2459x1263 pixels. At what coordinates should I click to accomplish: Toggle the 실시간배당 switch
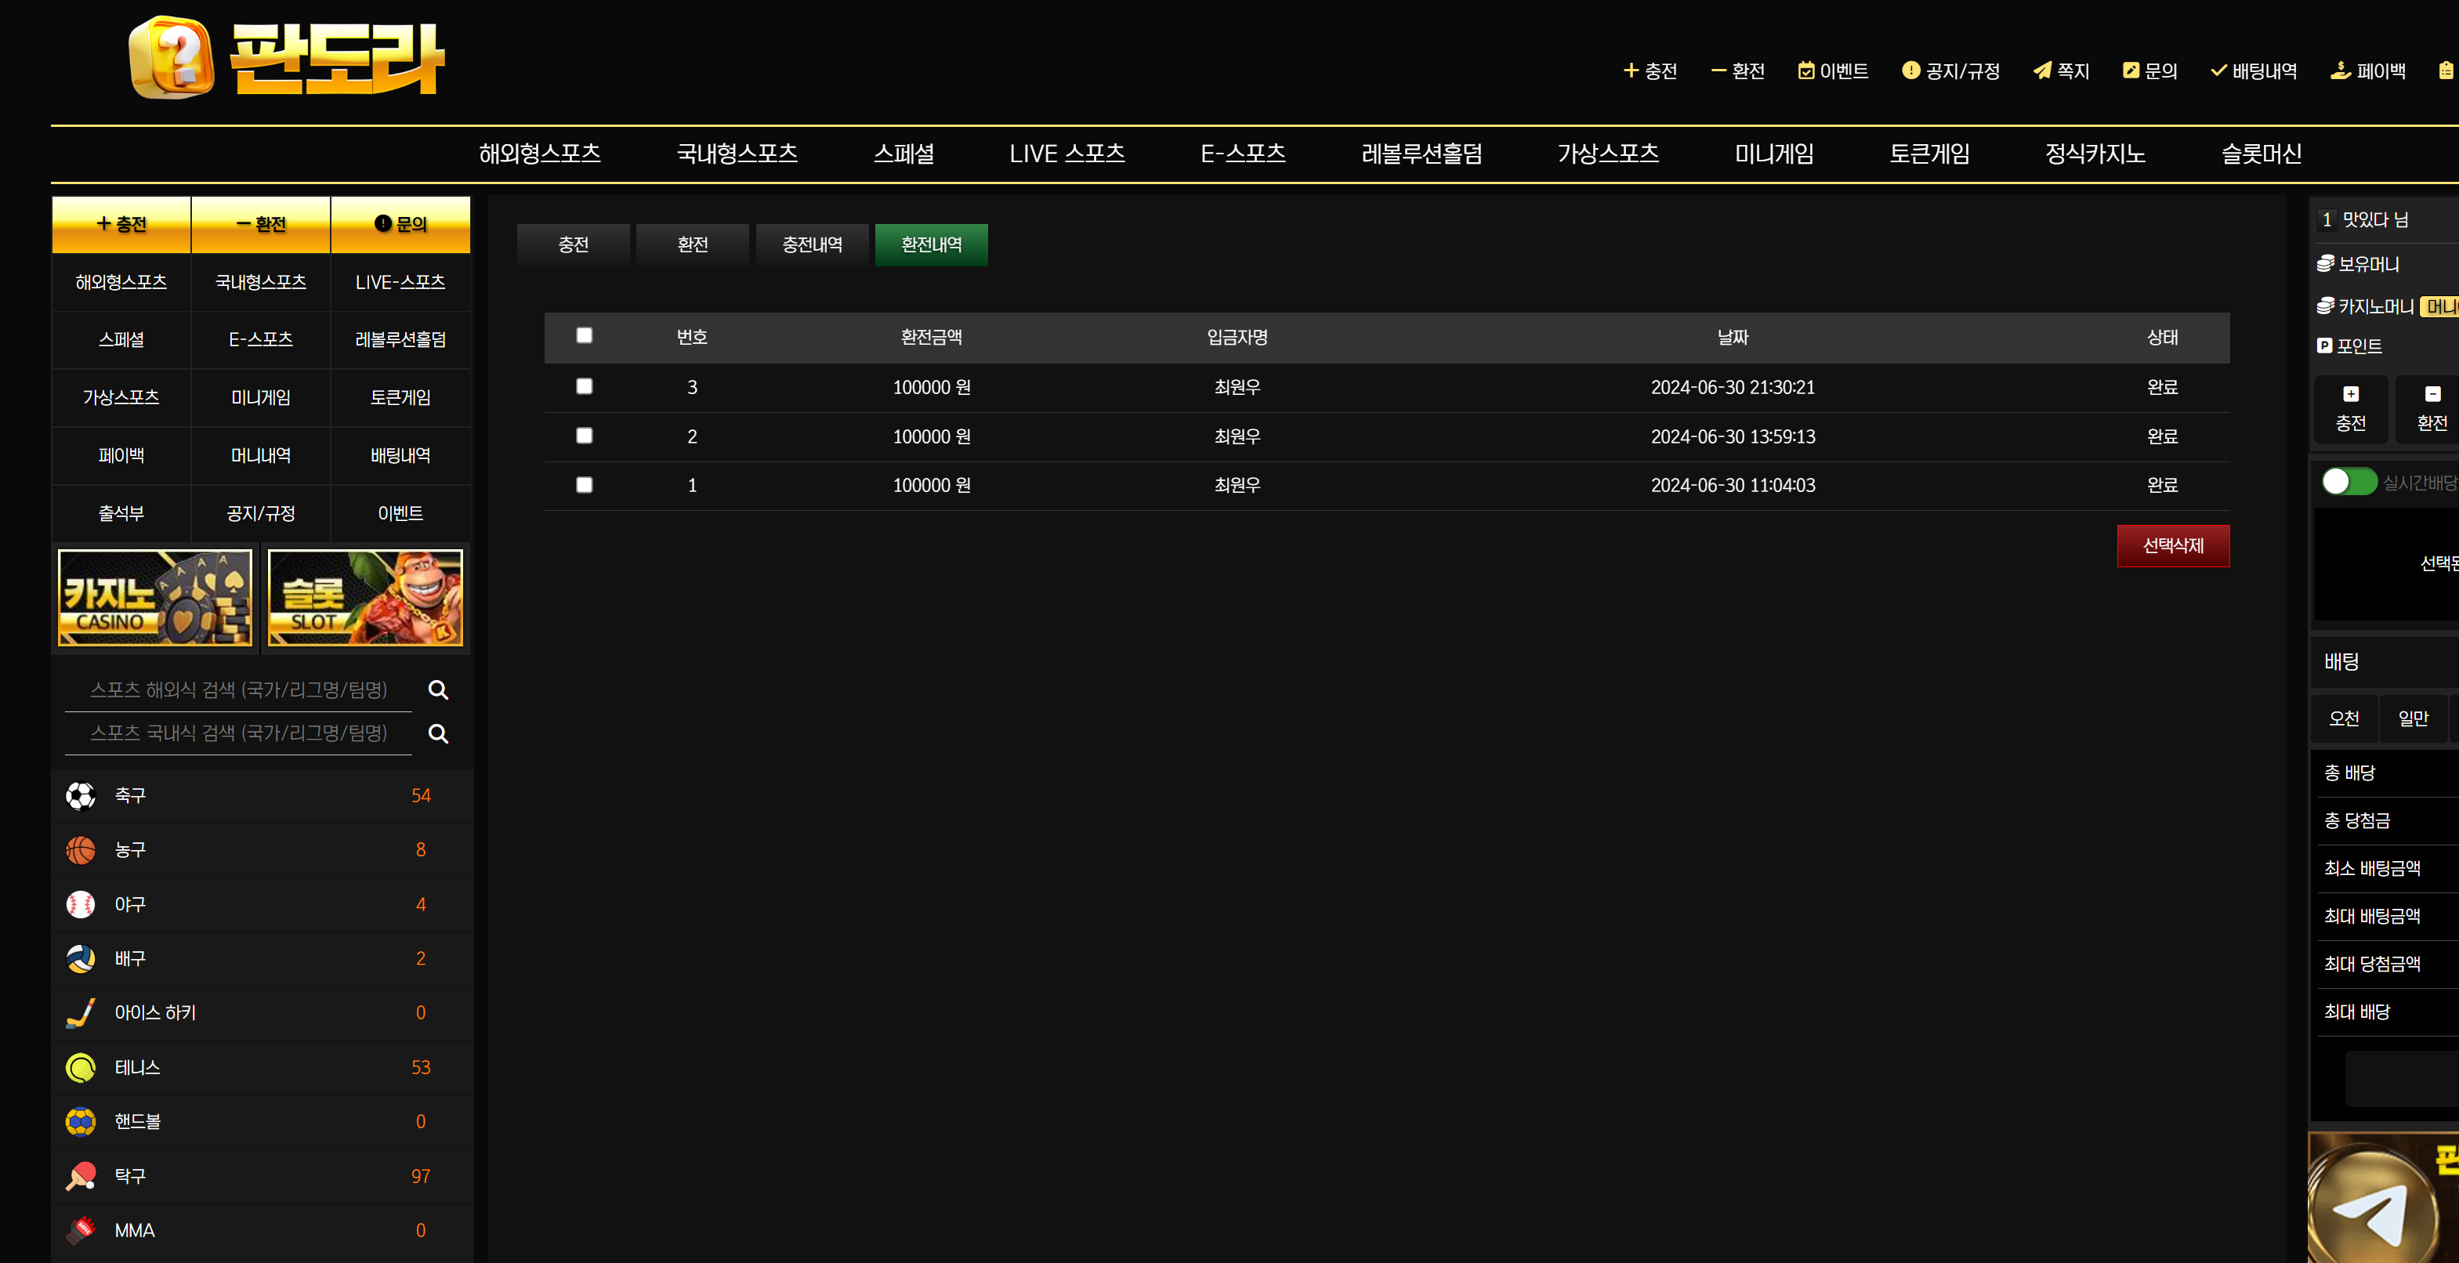[x=2349, y=481]
